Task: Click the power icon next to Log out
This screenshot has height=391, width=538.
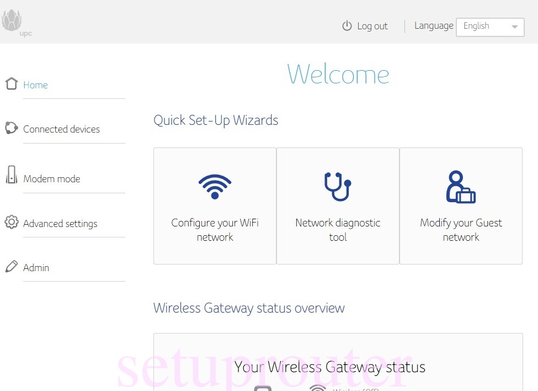Action: point(347,25)
